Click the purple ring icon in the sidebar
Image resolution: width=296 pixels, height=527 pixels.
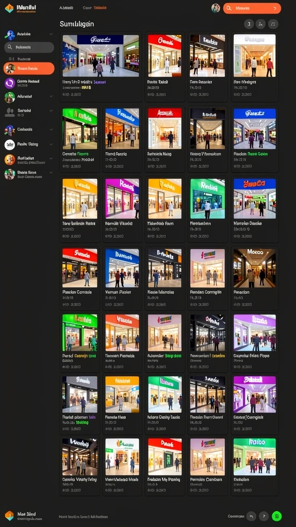[x=10, y=83]
